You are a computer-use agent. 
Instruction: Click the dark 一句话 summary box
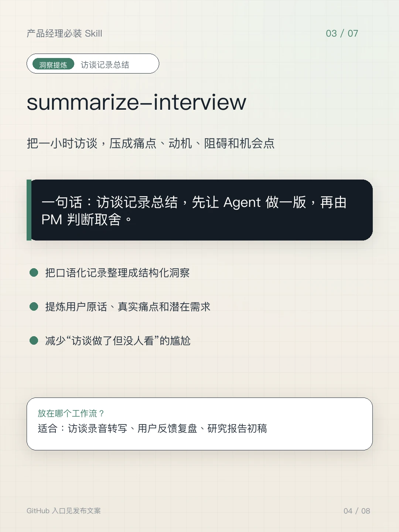click(199, 210)
